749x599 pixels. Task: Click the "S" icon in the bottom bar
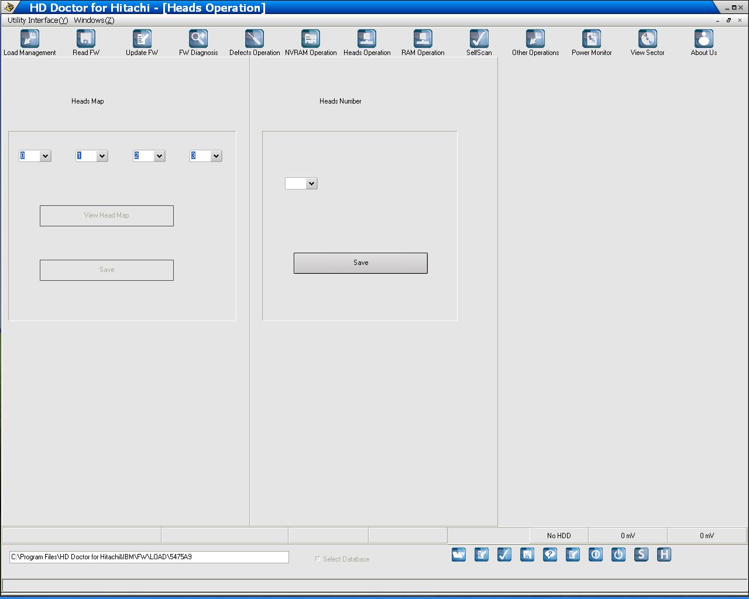641,555
